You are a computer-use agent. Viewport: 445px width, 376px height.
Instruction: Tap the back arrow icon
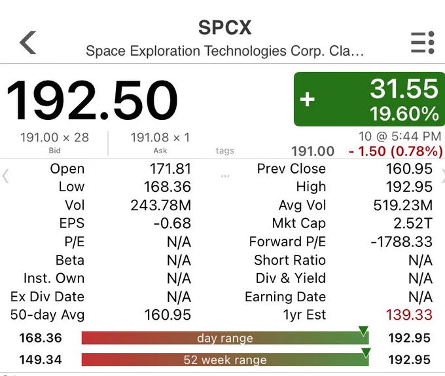(x=27, y=43)
